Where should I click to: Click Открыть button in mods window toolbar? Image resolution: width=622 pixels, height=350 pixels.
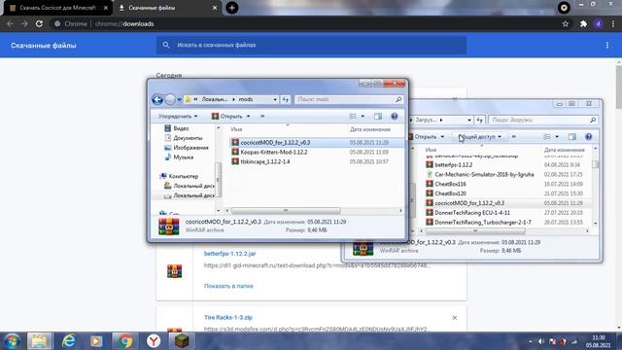click(226, 117)
